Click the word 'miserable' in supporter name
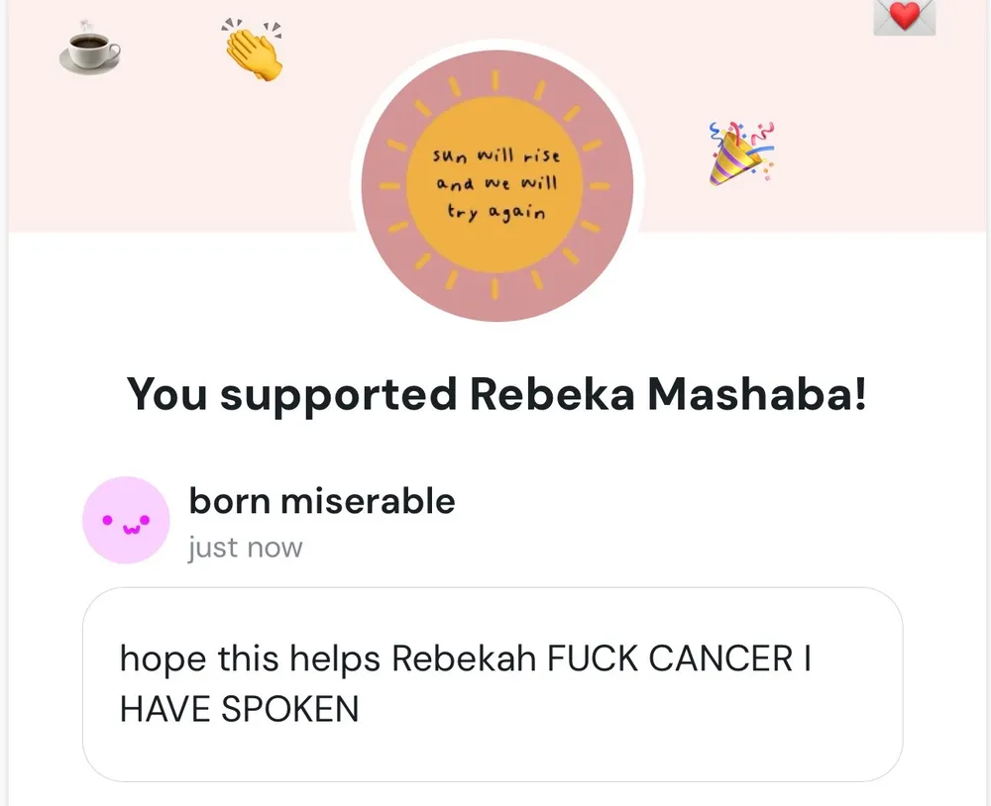991x806 pixels. tap(368, 501)
